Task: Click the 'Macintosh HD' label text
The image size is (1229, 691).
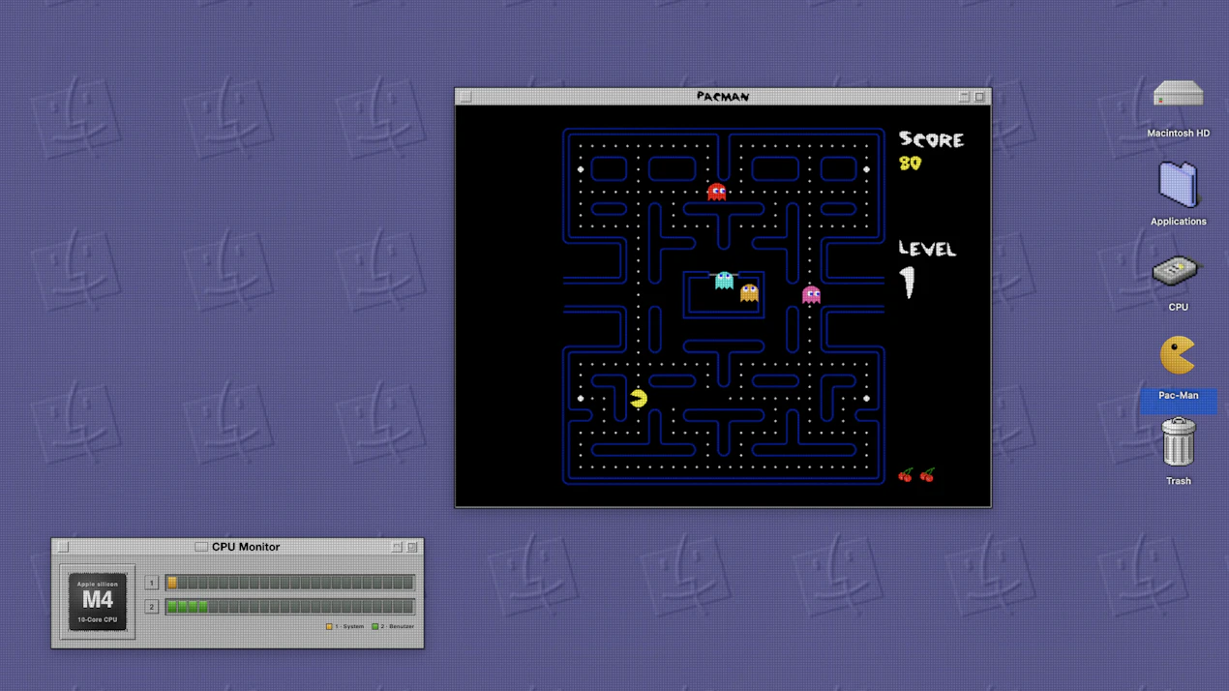Action: pos(1178,133)
